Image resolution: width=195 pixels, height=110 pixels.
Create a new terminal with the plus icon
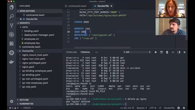click(156, 52)
